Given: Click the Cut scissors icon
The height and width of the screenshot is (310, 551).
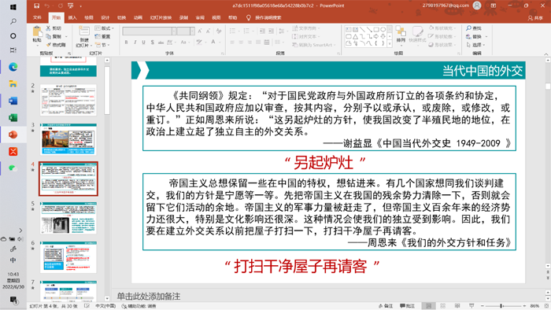Looking at the screenshot, I should pyautogui.click(x=49, y=28).
